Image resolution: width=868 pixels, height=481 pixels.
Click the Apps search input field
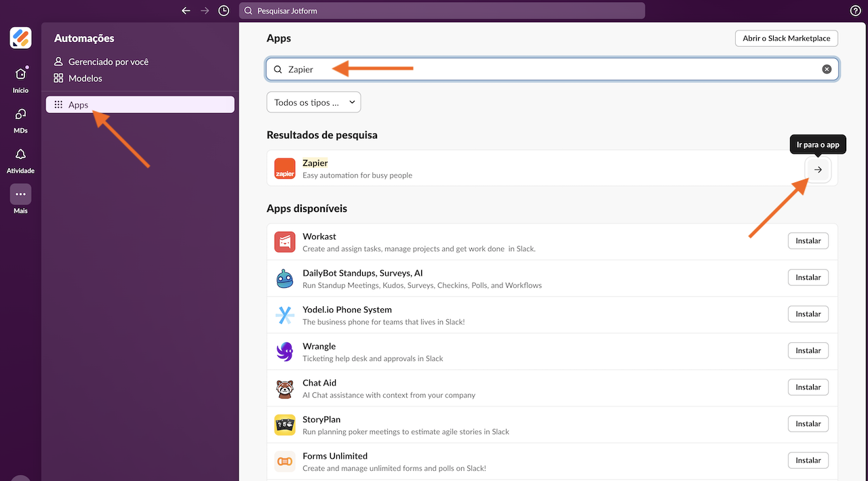point(542,69)
